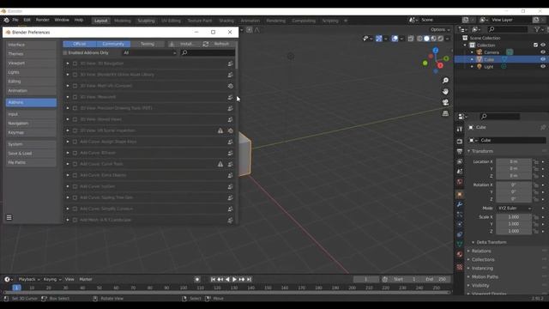
Task: Open the Tool properties tab icon
Action: pos(460,130)
